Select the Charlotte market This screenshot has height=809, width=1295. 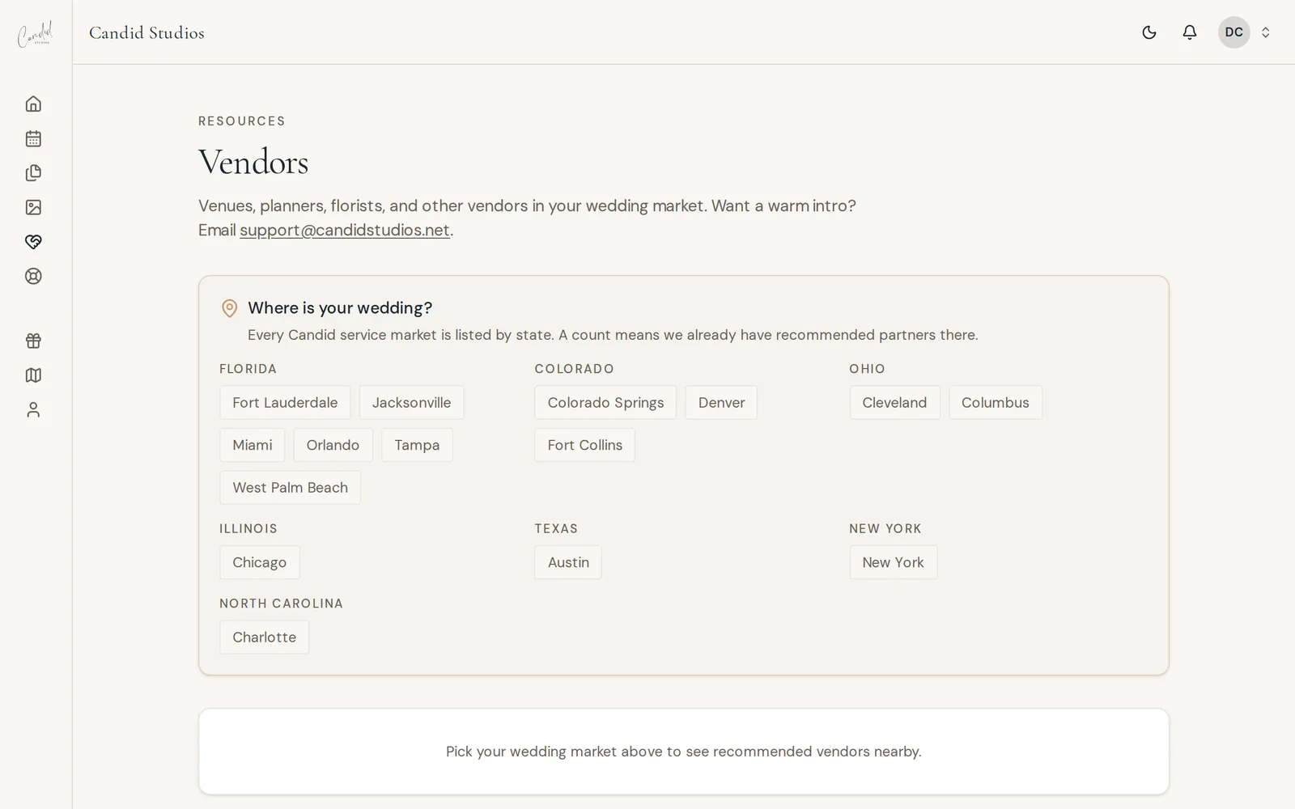click(265, 637)
